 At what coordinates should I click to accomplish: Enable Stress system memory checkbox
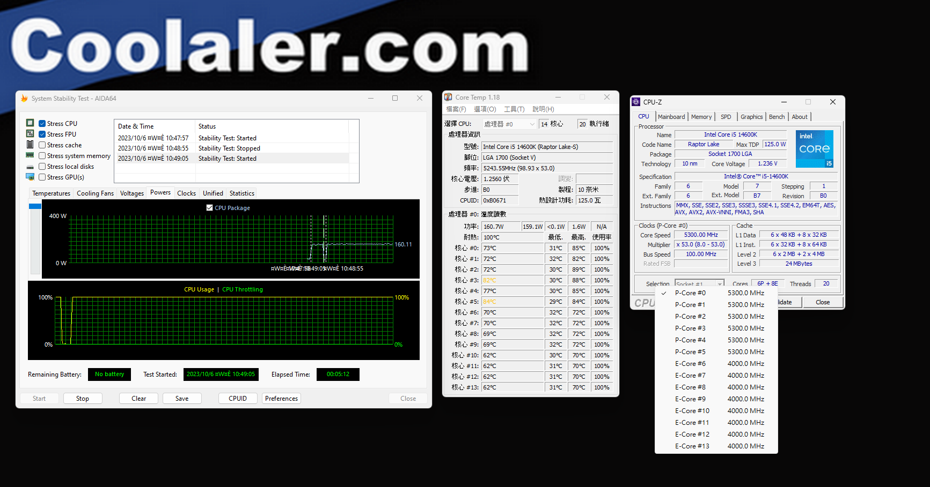point(42,155)
